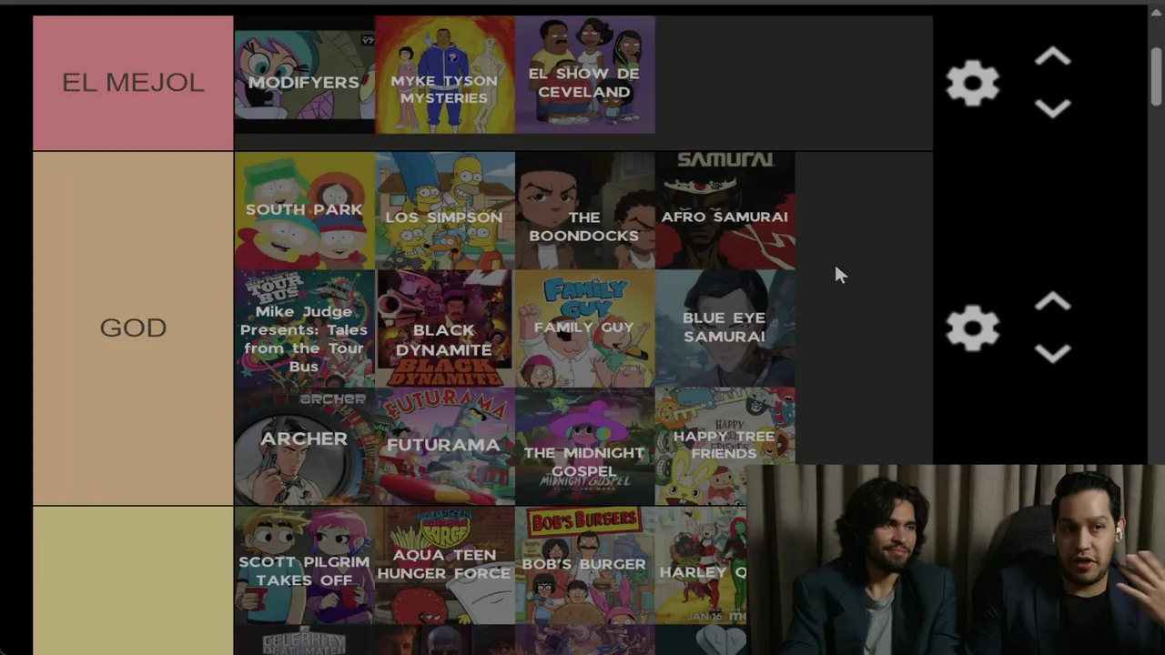
Task: Open settings gear for EL MEJOL tier
Action: pos(972,84)
